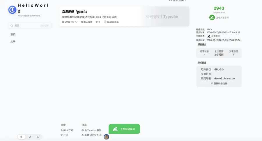Viewport: 262px width, 141px height.
Task: Click the green studying status circle icon
Action: (x=212, y=17)
